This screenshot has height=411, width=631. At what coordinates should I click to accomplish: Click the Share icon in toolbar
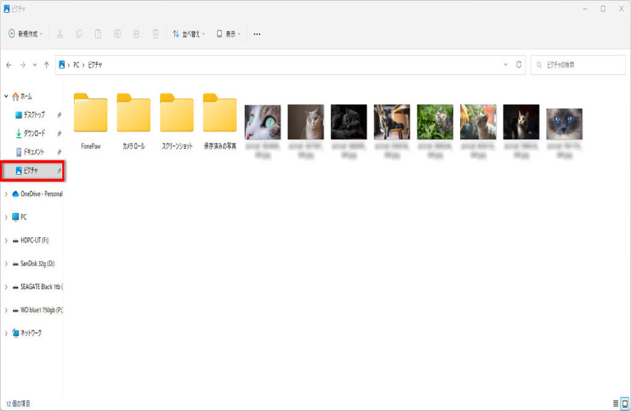(x=136, y=34)
